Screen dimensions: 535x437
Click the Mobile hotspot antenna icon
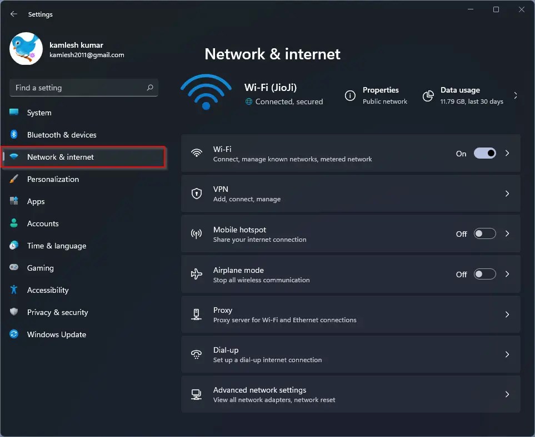click(197, 233)
